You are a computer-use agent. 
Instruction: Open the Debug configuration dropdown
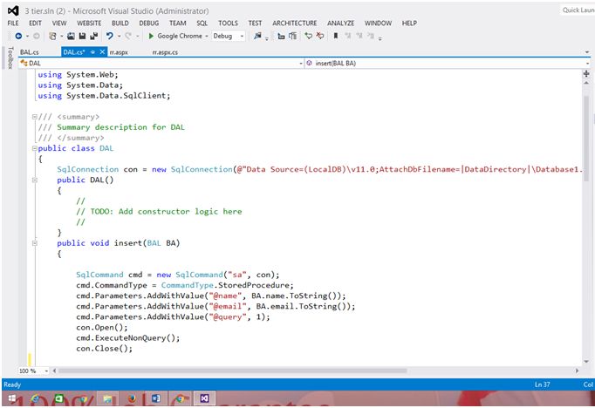[x=228, y=36]
